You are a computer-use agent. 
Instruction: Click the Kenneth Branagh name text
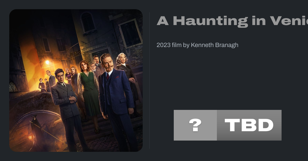click(215, 45)
